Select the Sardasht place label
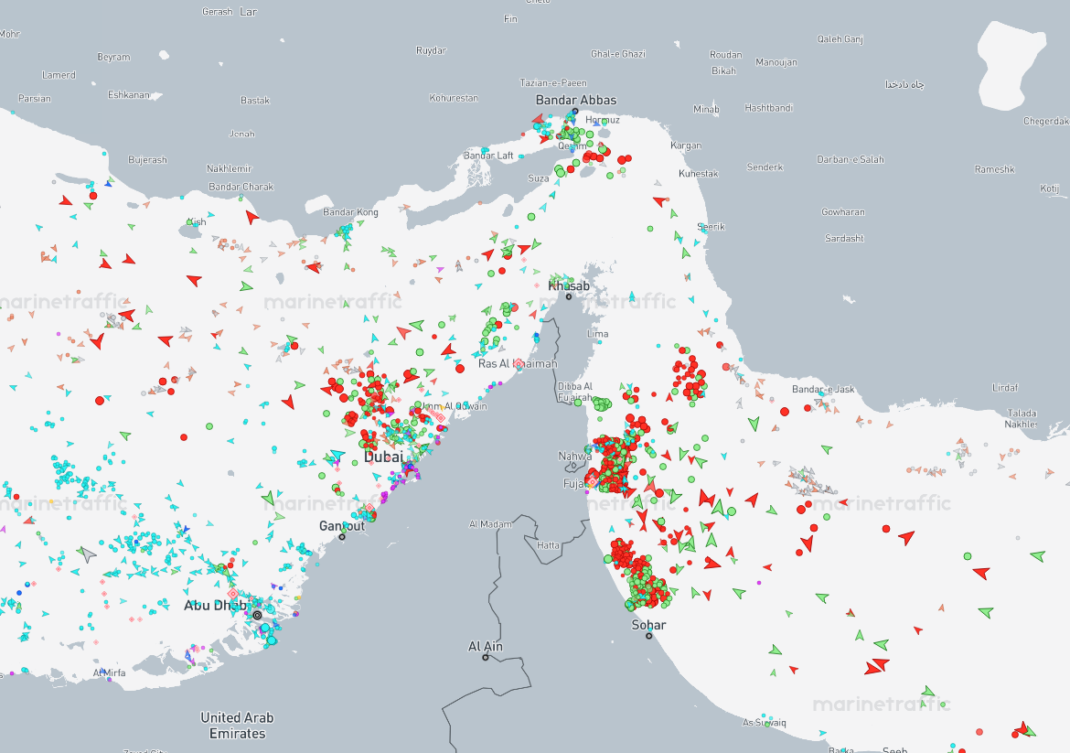1070x753 pixels. click(x=844, y=238)
